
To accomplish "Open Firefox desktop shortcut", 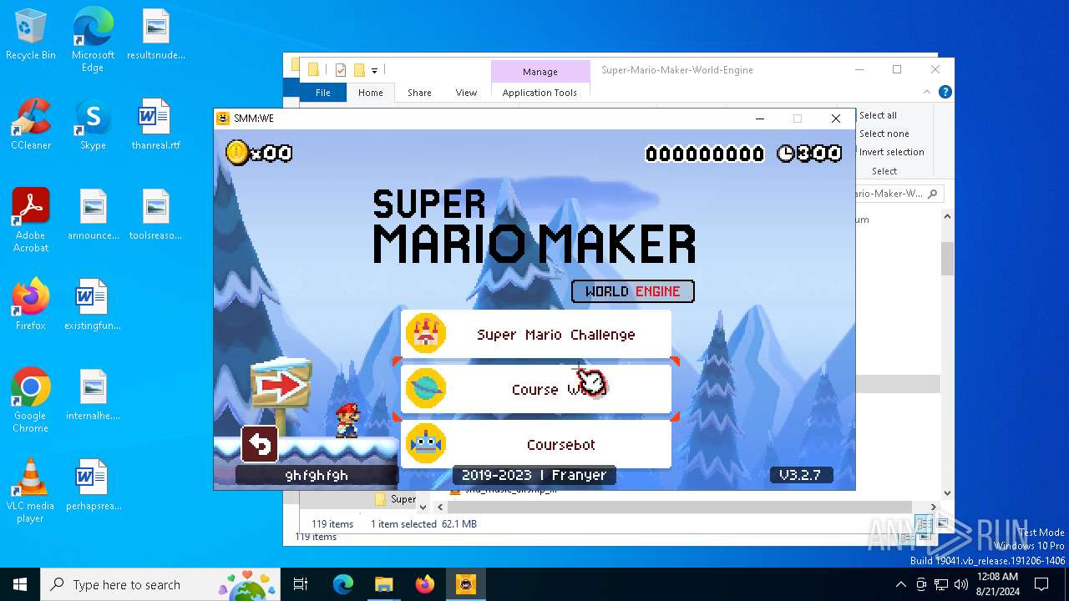I will 31,305.
